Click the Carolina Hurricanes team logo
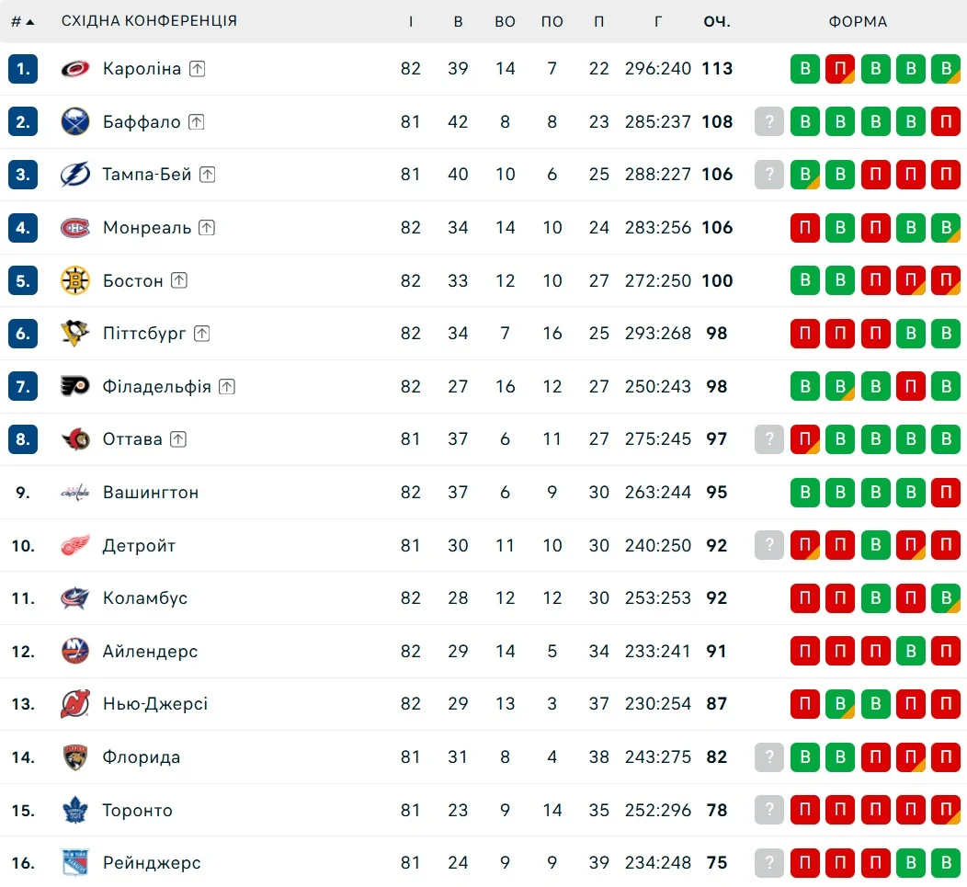Image resolution: width=967 pixels, height=887 pixels. click(x=75, y=69)
